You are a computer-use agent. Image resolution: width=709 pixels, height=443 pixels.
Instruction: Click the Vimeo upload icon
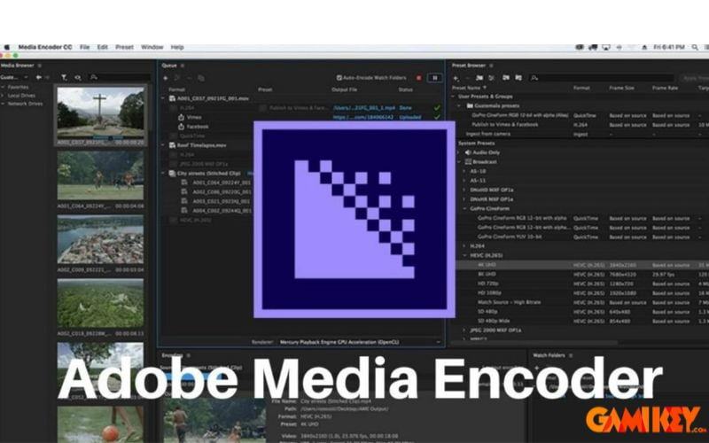[x=181, y=117]
